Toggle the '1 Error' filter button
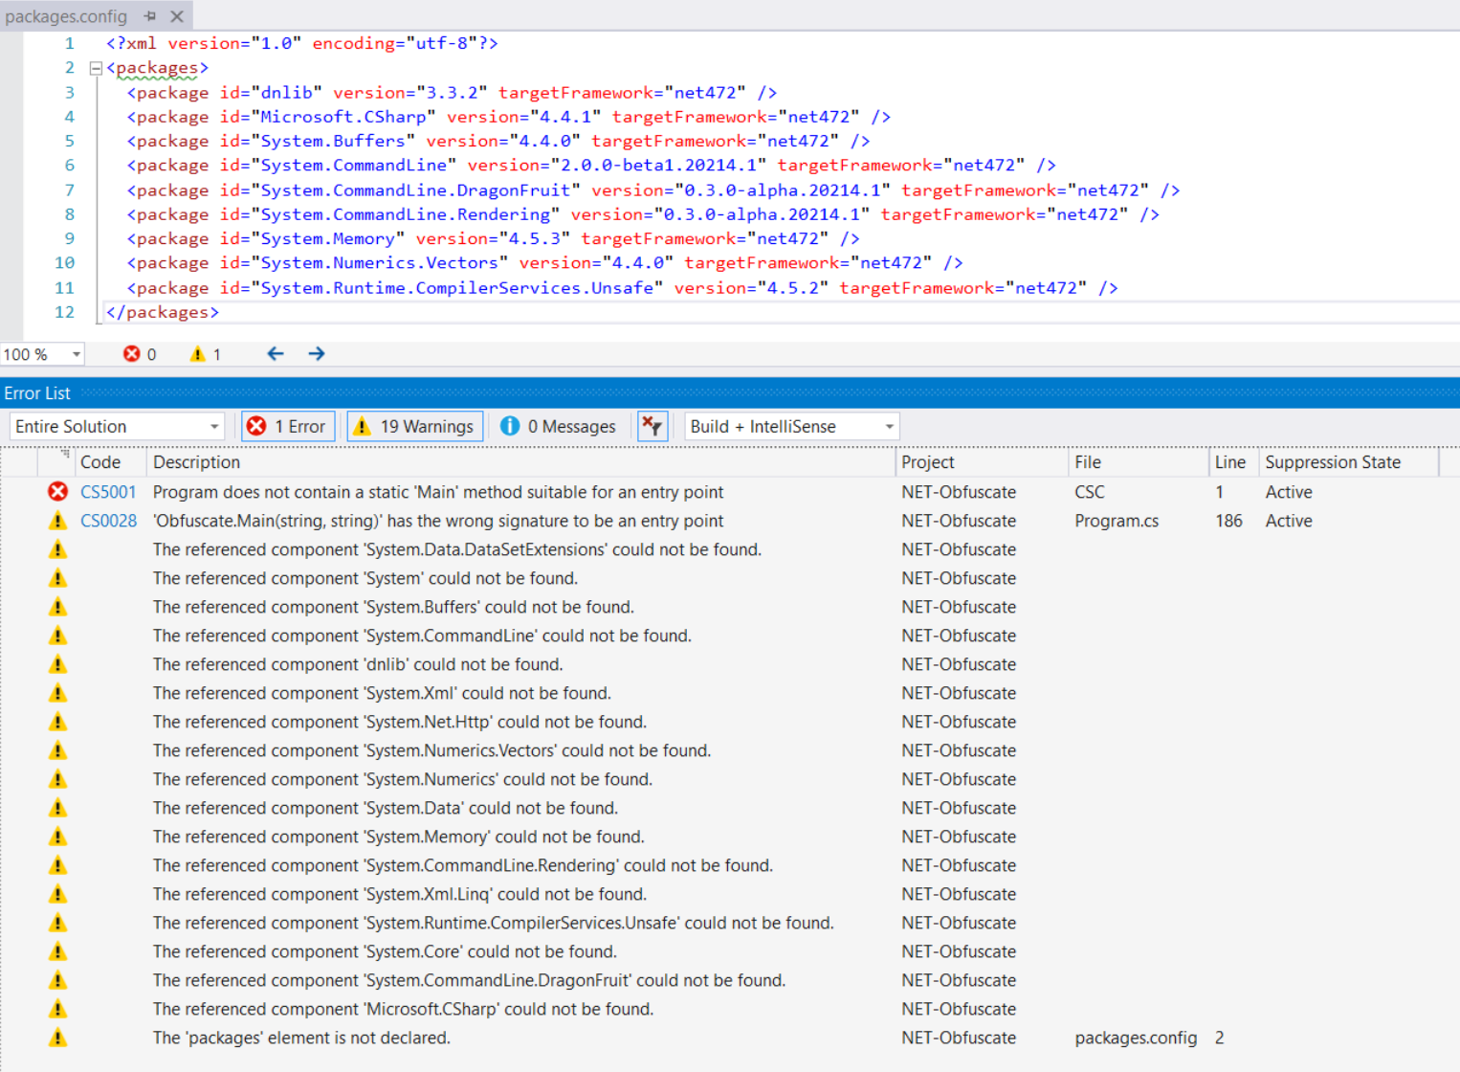Image resolution: width=1460 pixels, height=1072 pixels. [287, 426]
